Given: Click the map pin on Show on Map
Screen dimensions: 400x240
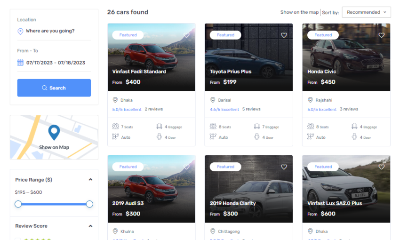Looking at the screenshot, I should tap(54, 132).
